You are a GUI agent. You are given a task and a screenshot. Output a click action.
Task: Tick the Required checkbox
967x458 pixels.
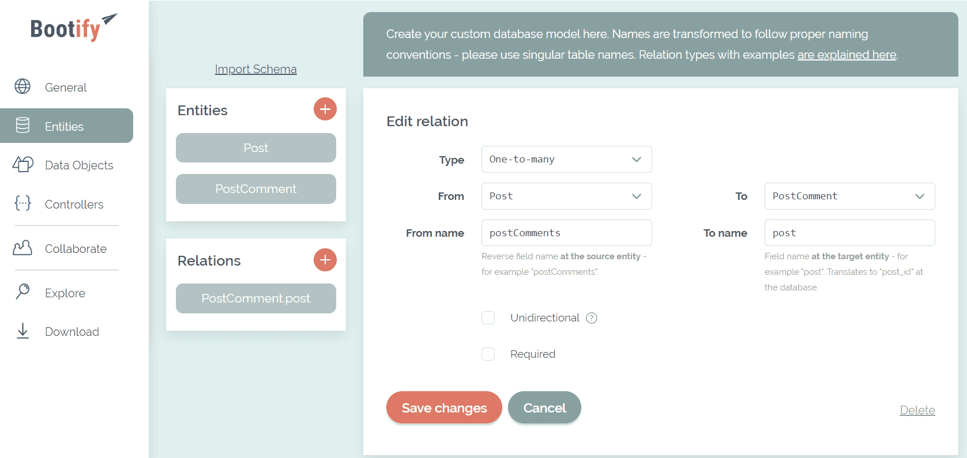488,354
